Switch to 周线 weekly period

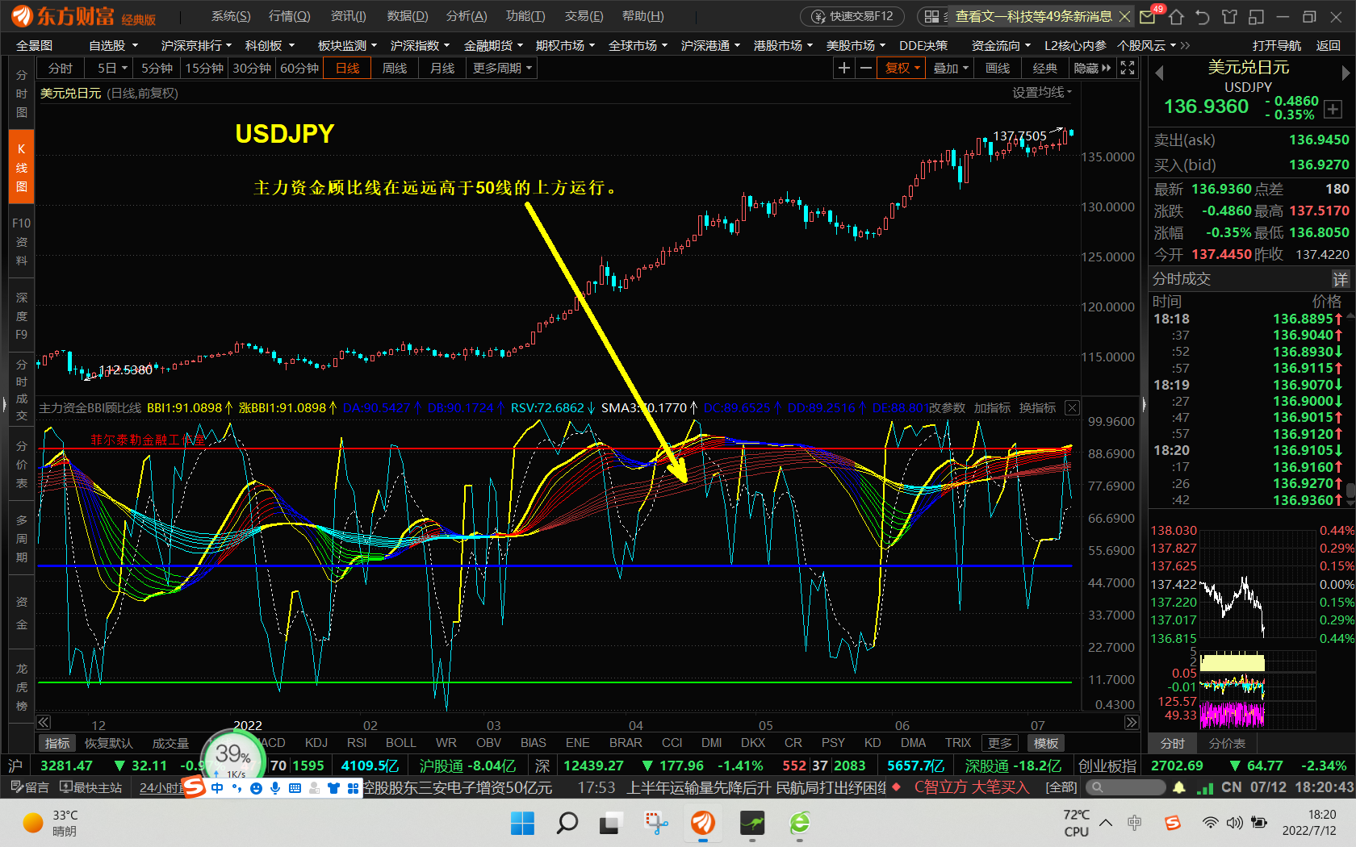tap(394, 69)
